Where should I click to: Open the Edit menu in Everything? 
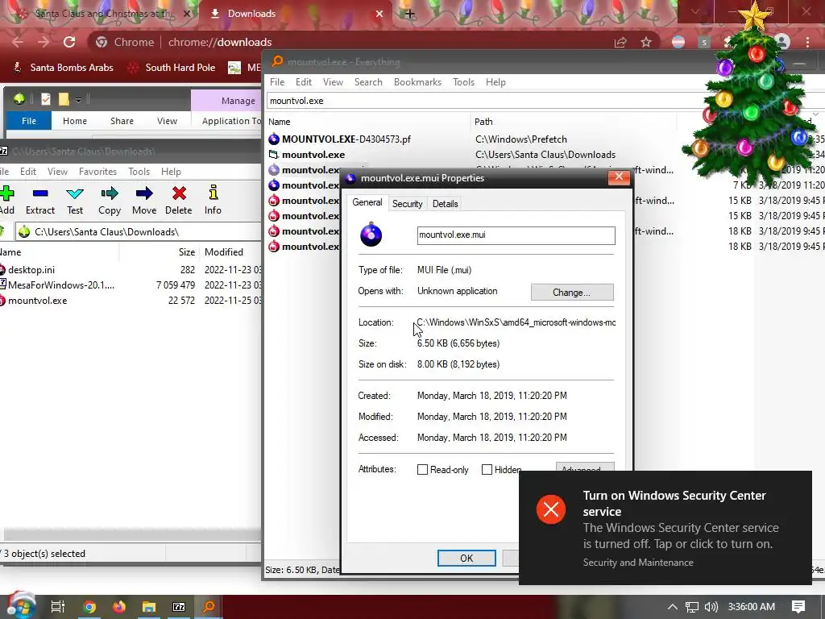304,82
